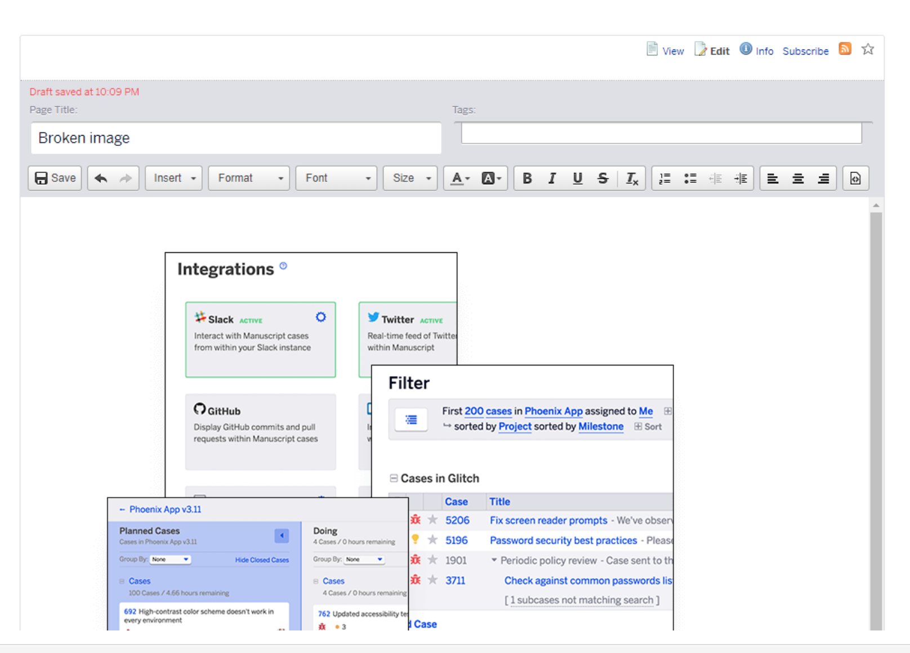
Task: Click the Bold formatting icon
Action: tap(527, 178)
